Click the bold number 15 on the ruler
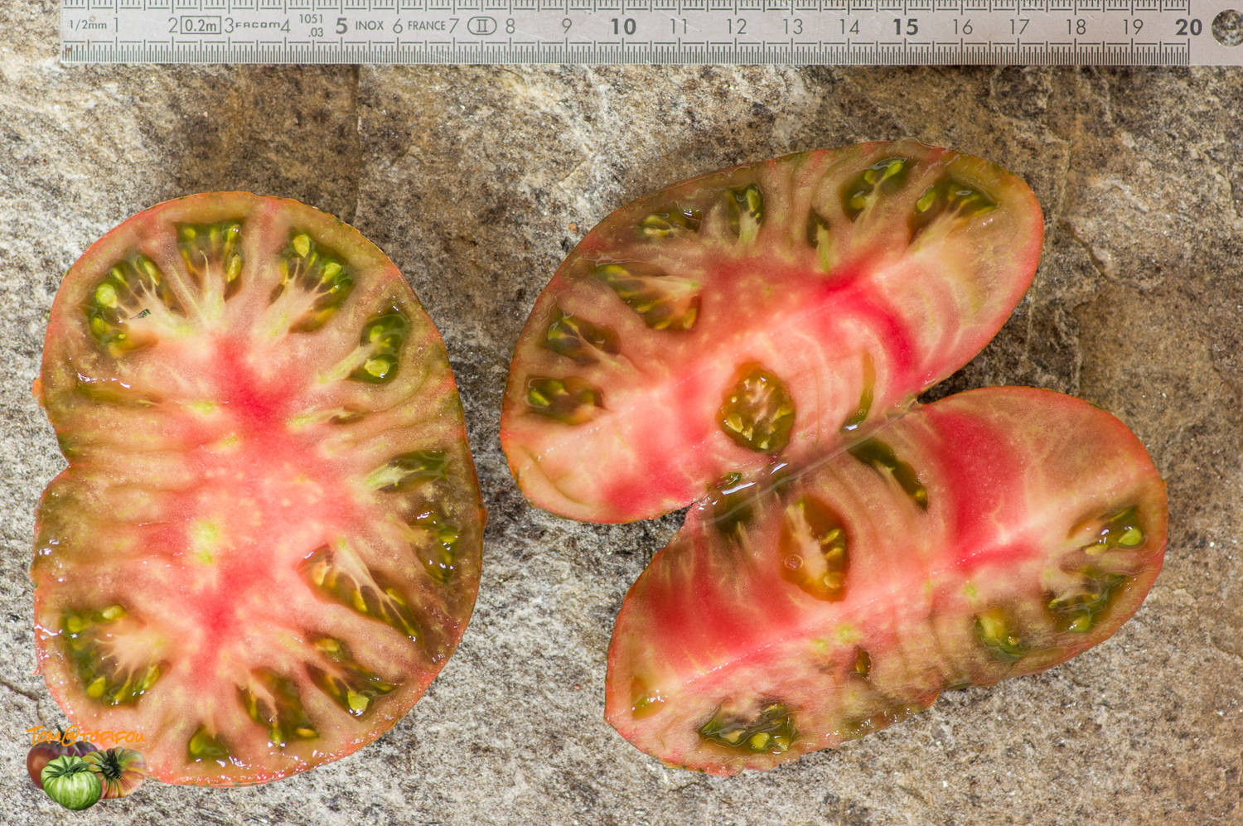 click(x=905, y=27)
